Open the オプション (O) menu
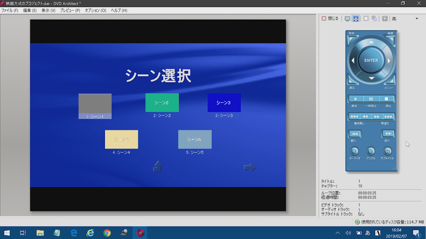Image resolution: width=426 pixels, height=239 pixels. (95, 10)
